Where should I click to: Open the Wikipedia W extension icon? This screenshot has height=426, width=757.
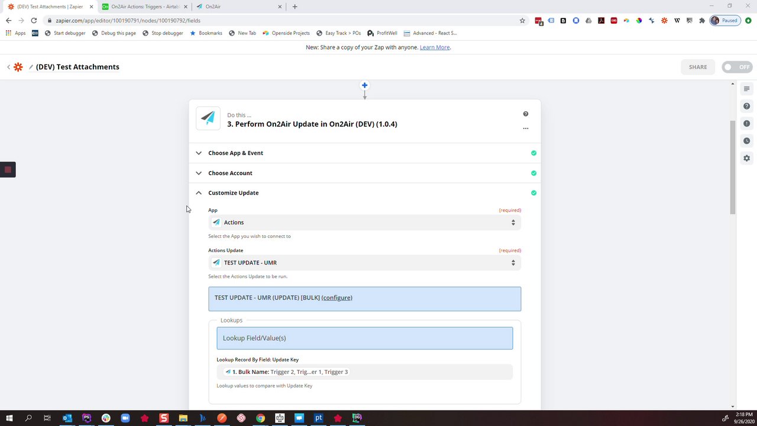coord(677,20)
